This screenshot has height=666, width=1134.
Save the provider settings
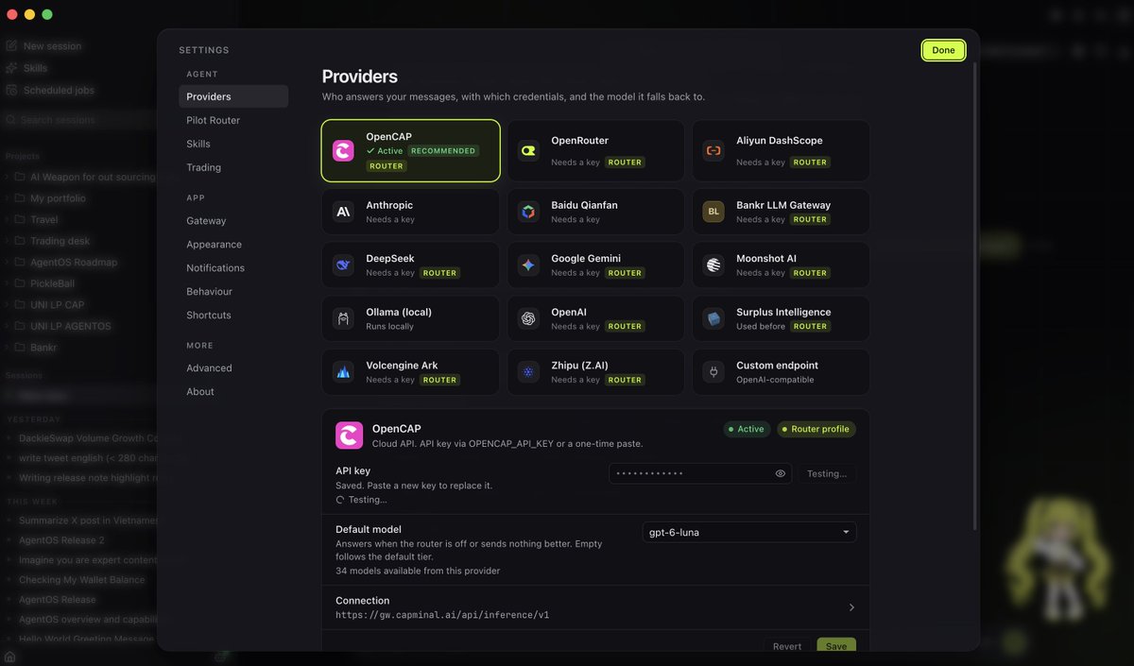click(x=836, y=646)
